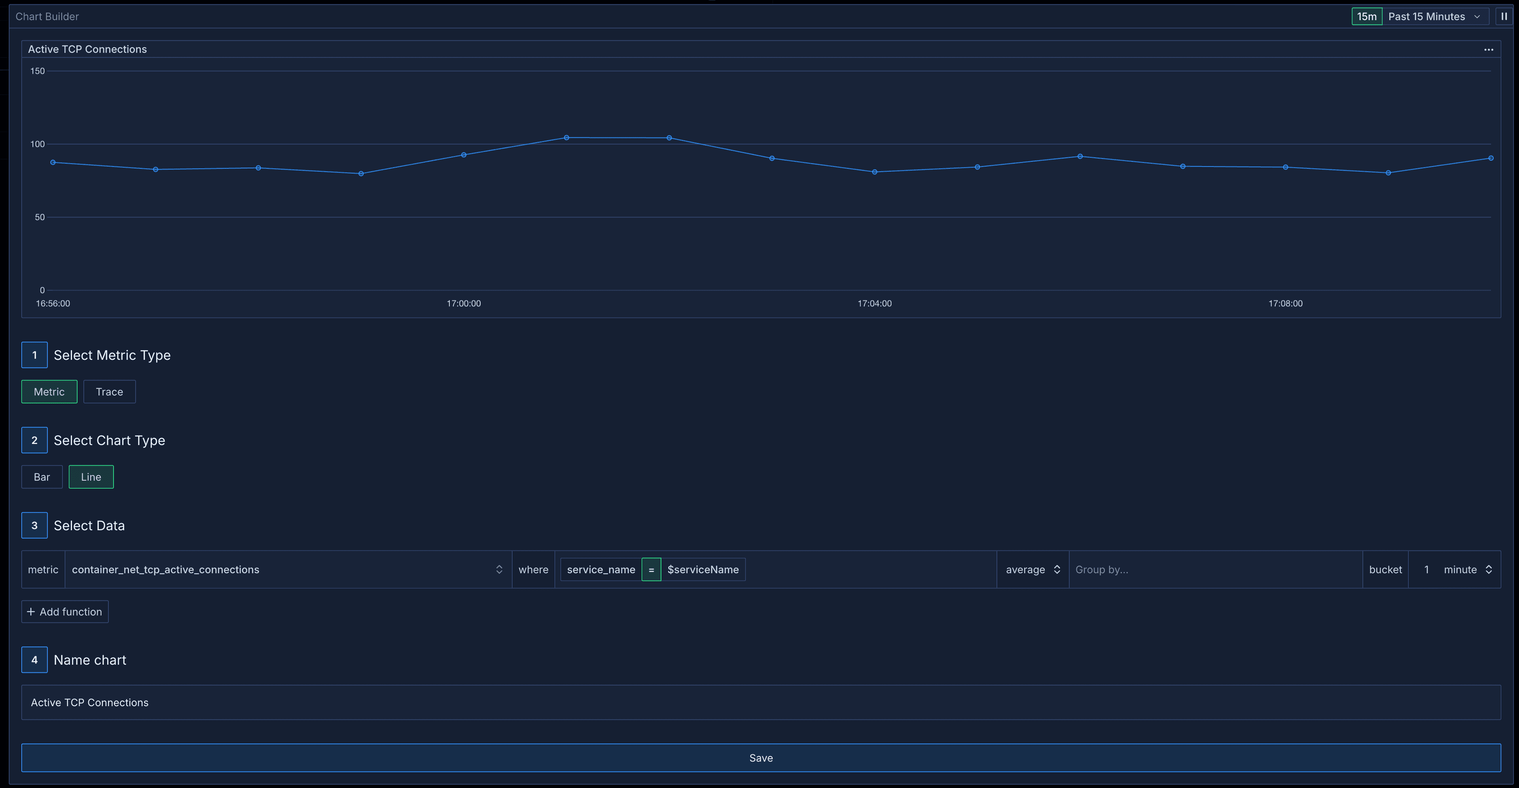Expand the Past 15 Minutes dropdown
The height and width of the screenshot is (788, 1519).
1437,15
